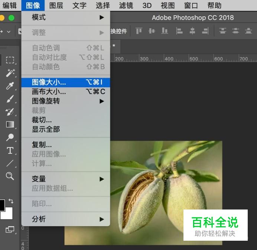Click the green fullscreen window button
This screenshot has width=257, height=250.
[11, 18]
